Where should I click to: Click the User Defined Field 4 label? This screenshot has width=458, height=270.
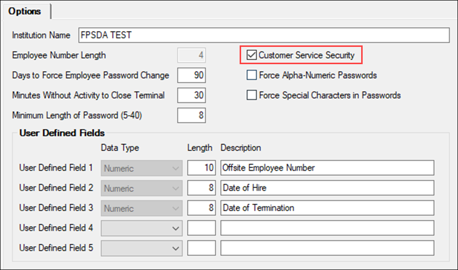(x=56, y=228)
